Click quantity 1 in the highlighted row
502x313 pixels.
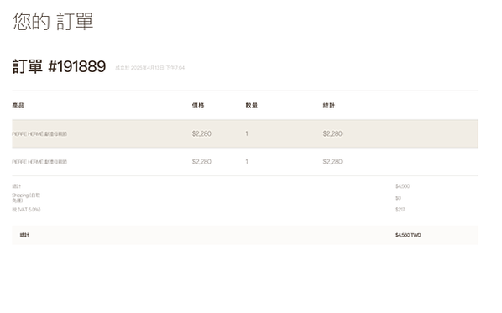(247, 133)
